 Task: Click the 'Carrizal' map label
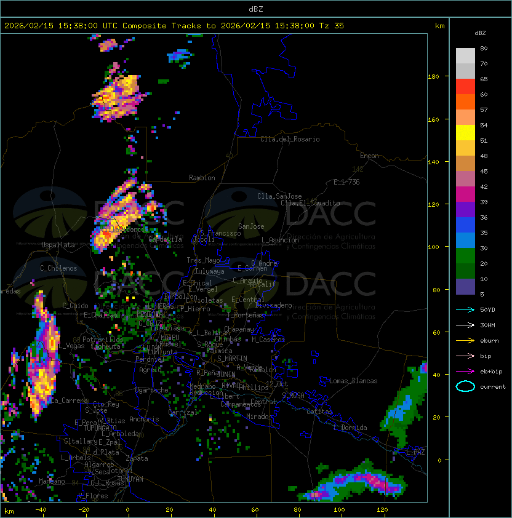pyautogui.click(x=183, y=412)
